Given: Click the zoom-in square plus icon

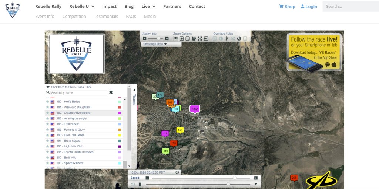Looking at the screenshot, I should pyautogui.click(x=181, y=38).
